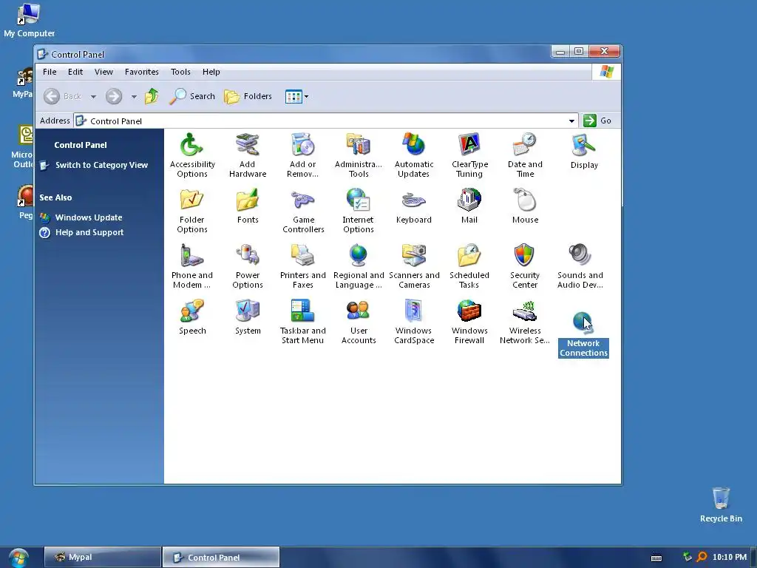757x568 pixels.
Task: Open the Tools menu
Action: [180, 72]
